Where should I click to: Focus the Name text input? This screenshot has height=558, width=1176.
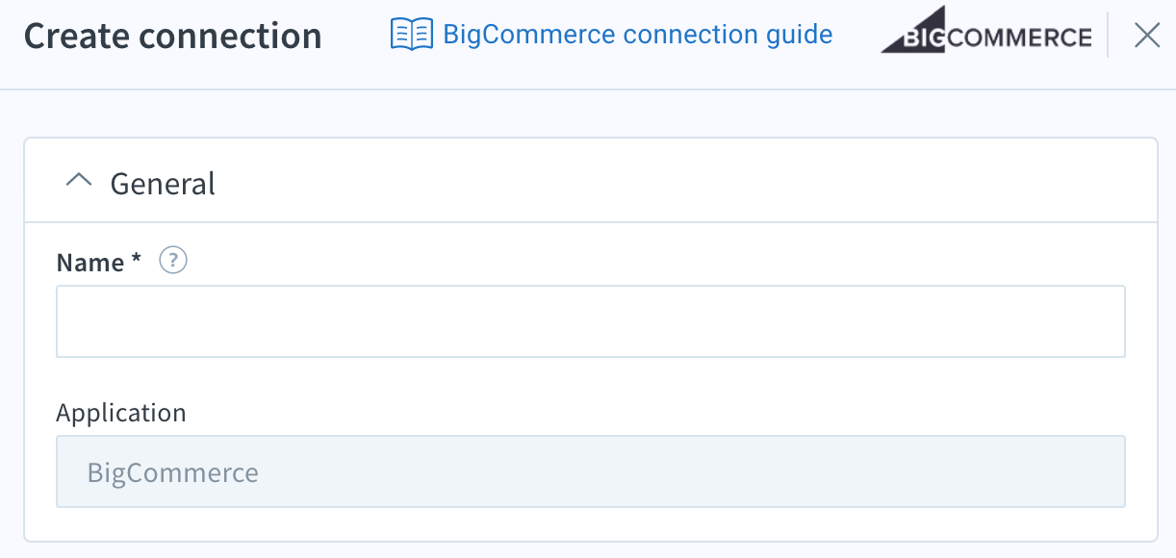coord(590,321)
